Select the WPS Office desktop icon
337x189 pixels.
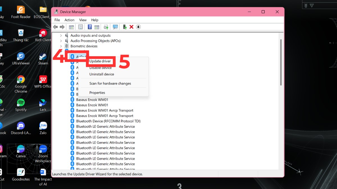pos(43,82)
